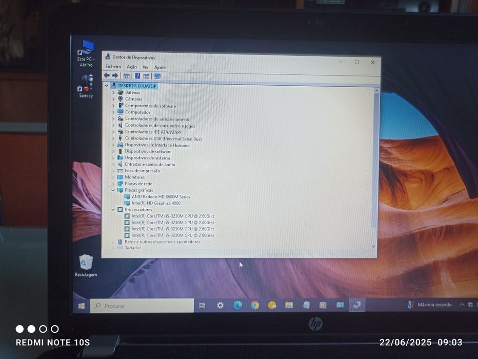Launch Microsoft Edge from the taskbar
The image size is (478, 359).
click(x=237, y=305)
